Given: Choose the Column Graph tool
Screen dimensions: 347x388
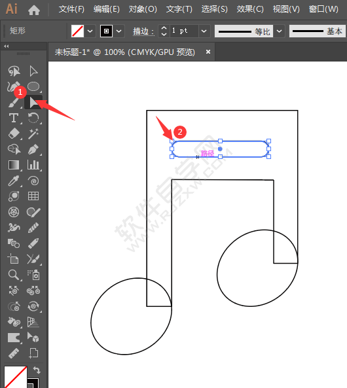Looking at the screenshot, I should 33,165.
